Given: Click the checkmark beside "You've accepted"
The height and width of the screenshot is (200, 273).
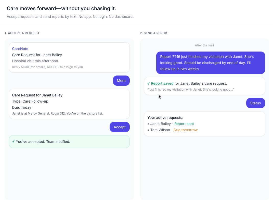Looking at the screenshot, I should coord(14,142).
